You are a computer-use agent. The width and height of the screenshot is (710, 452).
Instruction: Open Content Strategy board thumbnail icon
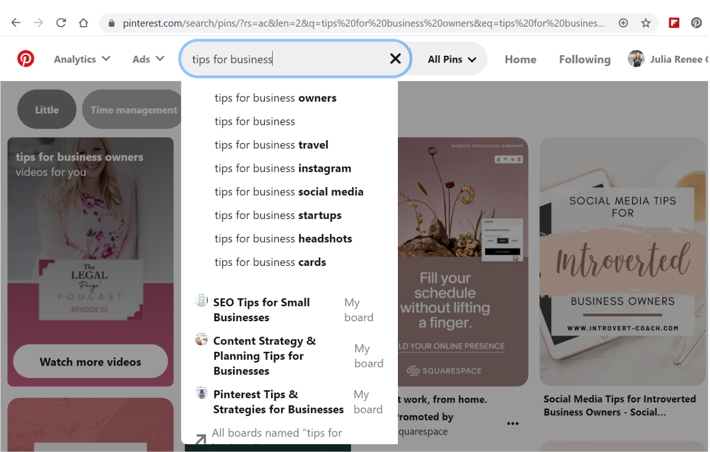201,339
